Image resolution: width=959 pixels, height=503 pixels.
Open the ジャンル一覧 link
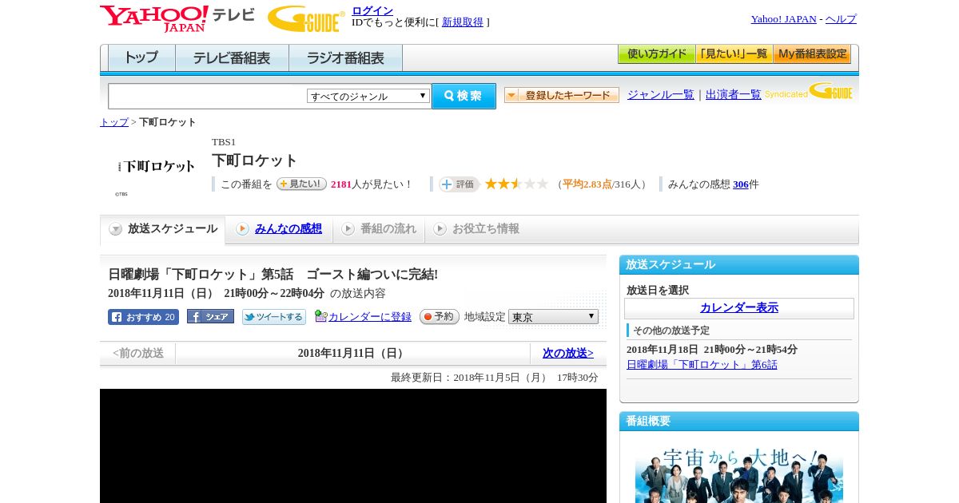[x=661, y=95]
